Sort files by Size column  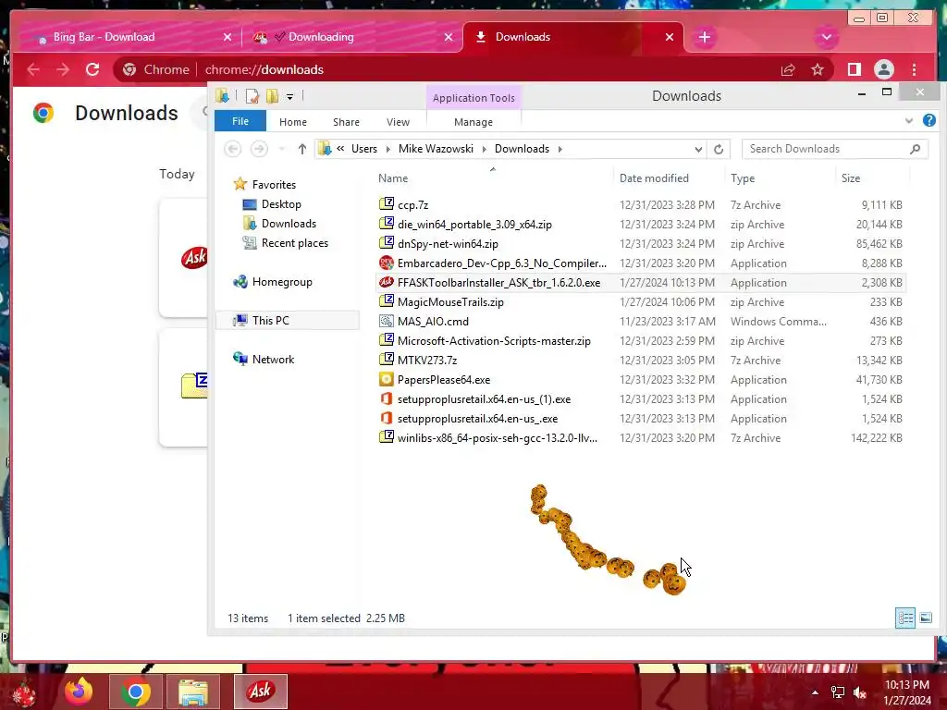point(851,178)
